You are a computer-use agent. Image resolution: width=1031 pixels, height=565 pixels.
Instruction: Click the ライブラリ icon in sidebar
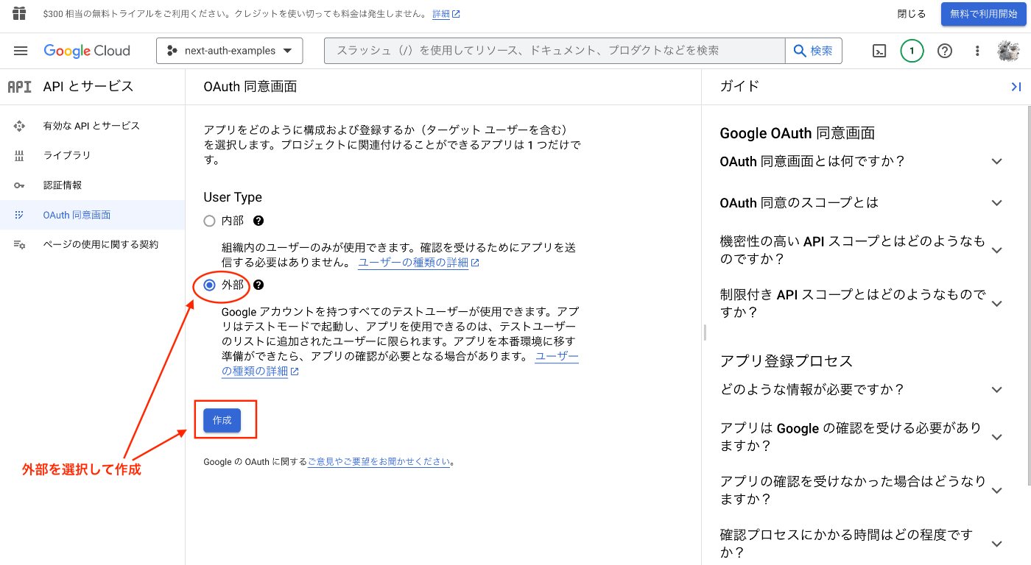(20, 156)
